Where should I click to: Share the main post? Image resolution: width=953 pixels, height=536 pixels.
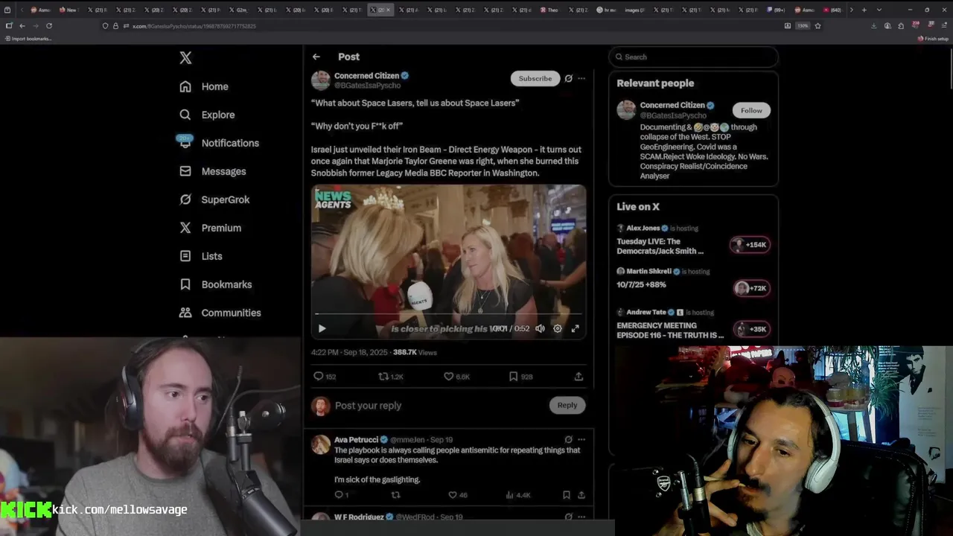pos(579,377)
